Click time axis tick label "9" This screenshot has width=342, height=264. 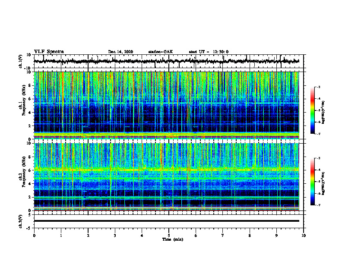(x=276, y=236)
